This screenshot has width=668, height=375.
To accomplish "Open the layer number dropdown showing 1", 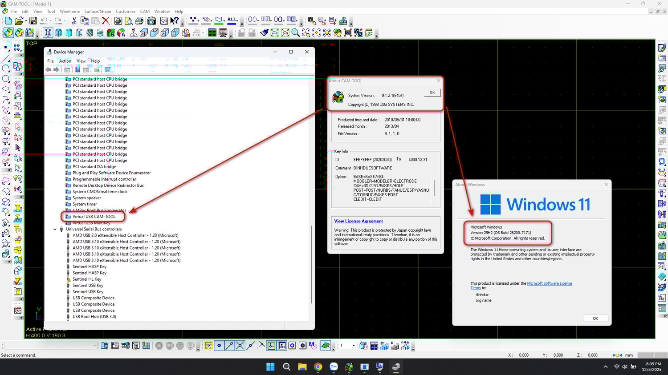I will (x=354, y=346).
